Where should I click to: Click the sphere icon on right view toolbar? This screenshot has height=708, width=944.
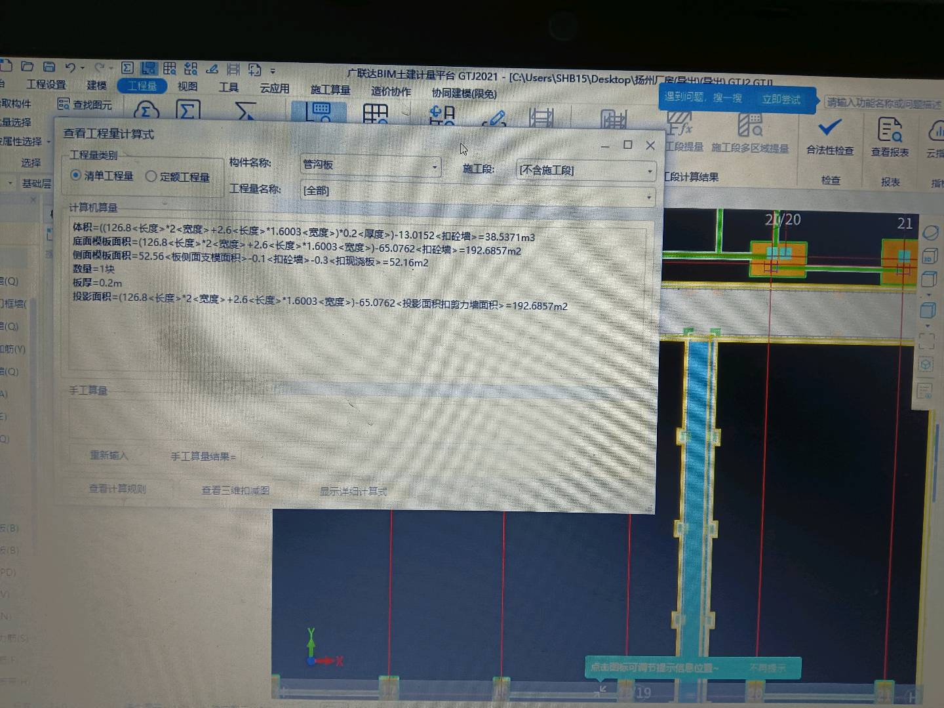click(930, 233)
